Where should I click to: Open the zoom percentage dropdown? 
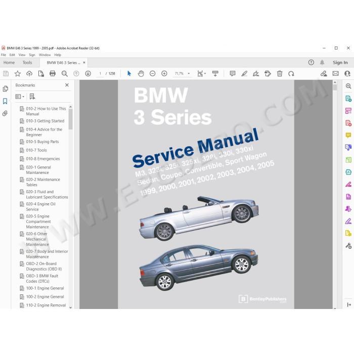coord(189,74)
